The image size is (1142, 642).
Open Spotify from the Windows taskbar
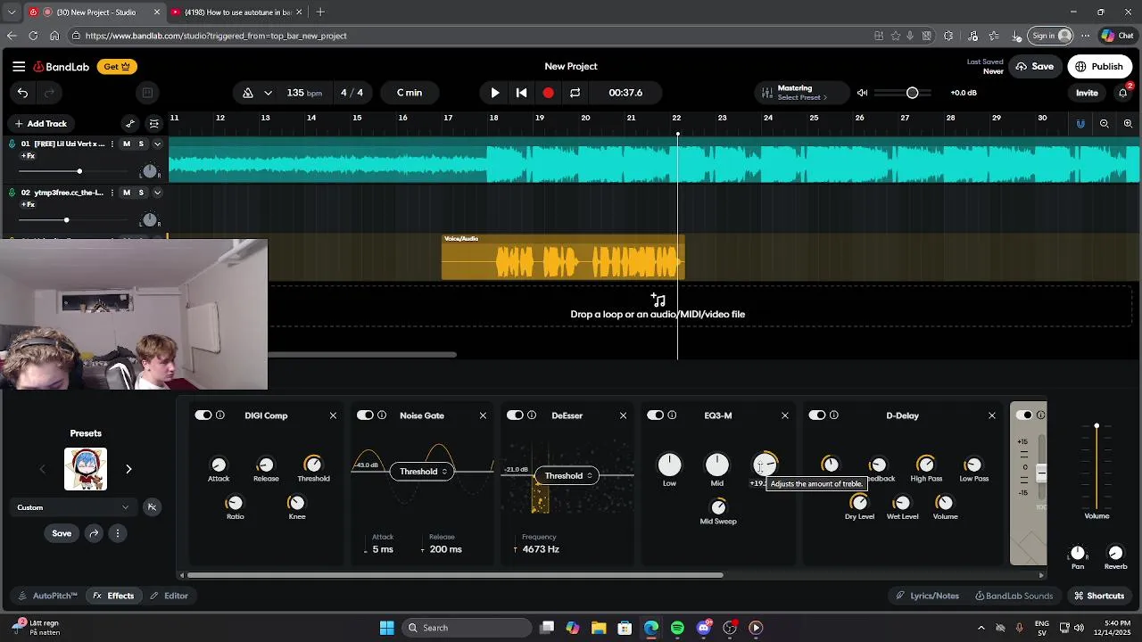pos(677,628)
